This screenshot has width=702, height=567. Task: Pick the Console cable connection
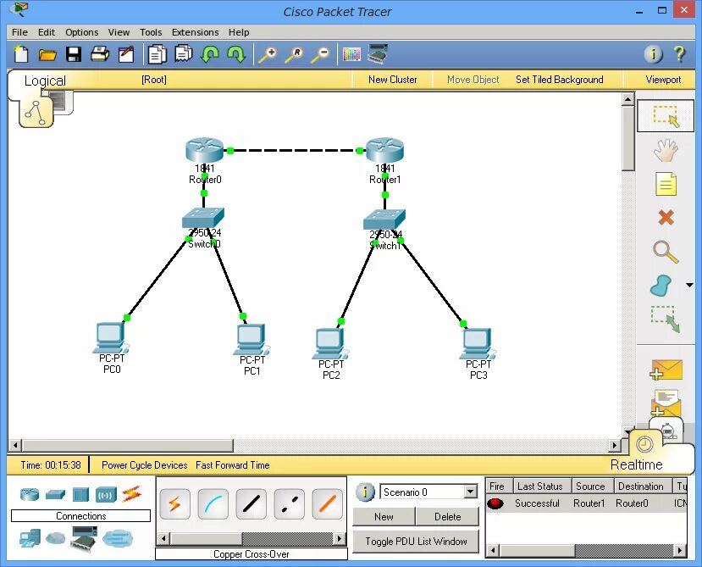coord(213,504)
